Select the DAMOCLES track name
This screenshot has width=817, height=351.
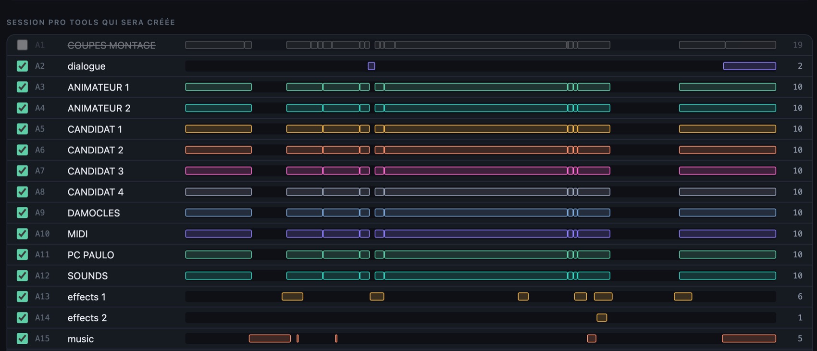click(x=94, y=213)
